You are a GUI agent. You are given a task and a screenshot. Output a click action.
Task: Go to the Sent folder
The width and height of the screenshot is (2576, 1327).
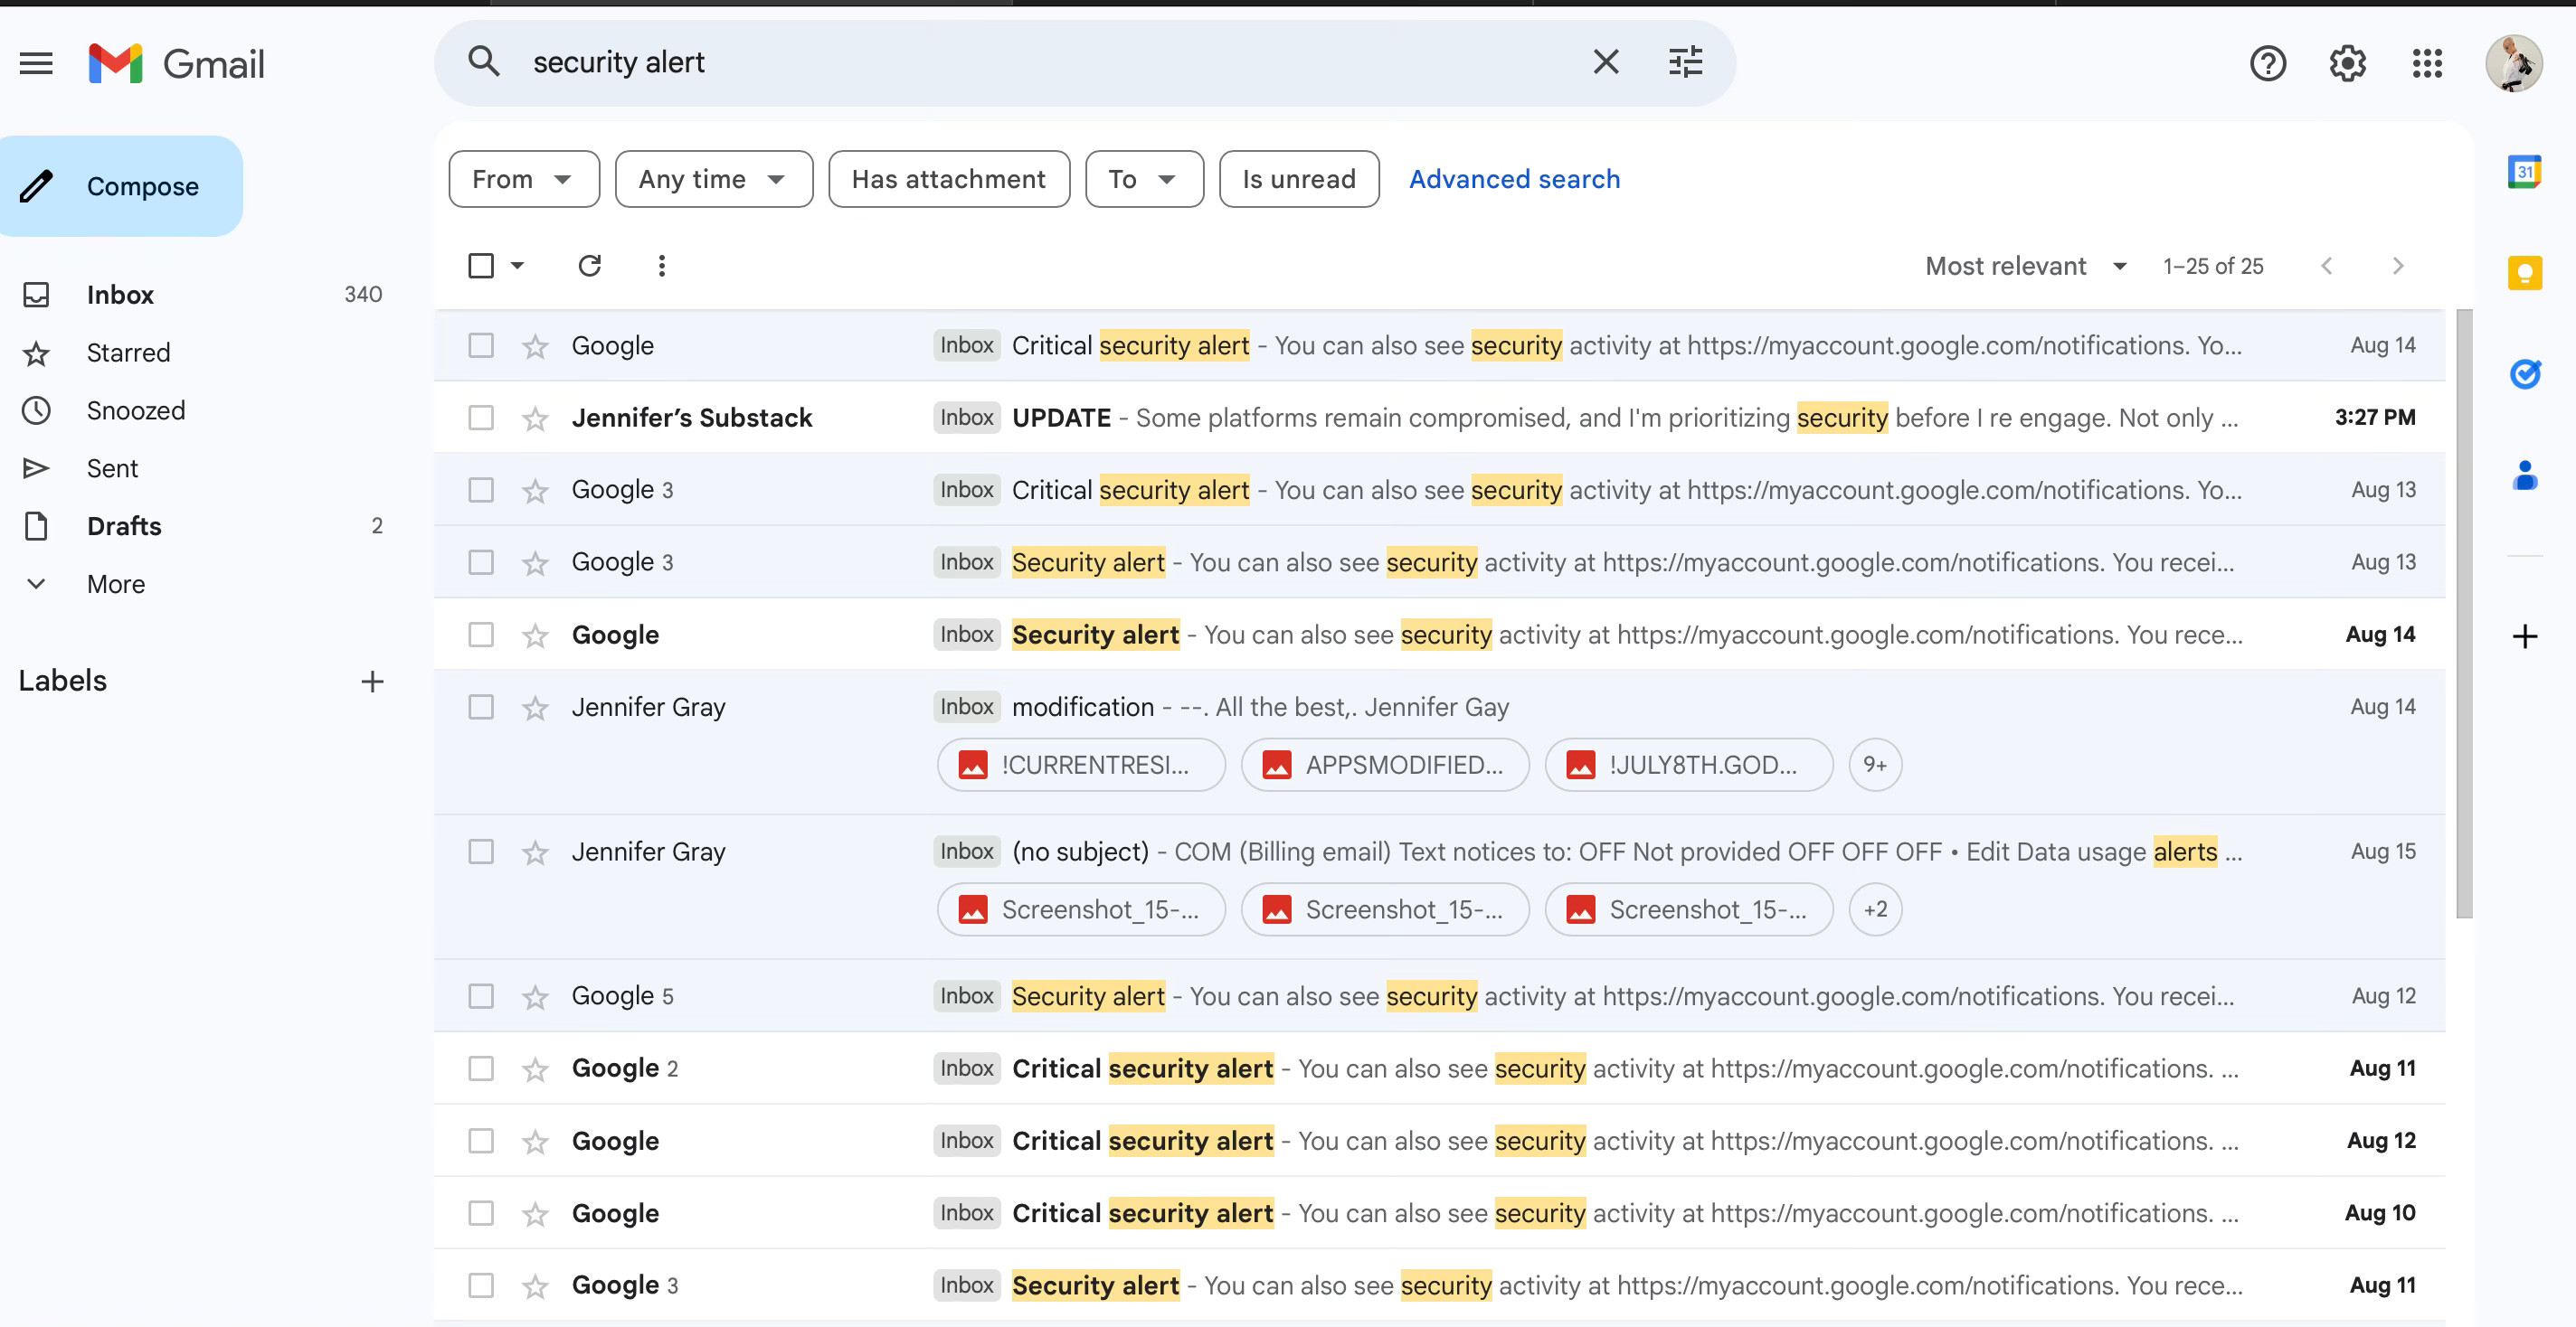(112, 468)
